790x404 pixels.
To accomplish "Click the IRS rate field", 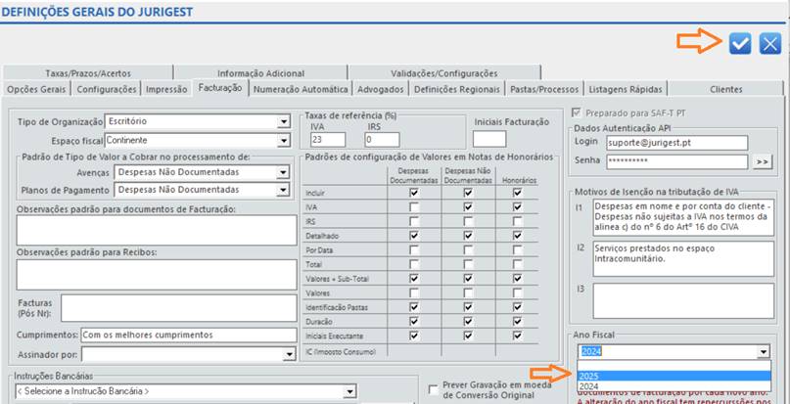I will pyautogui.click(x=382, y=140).
